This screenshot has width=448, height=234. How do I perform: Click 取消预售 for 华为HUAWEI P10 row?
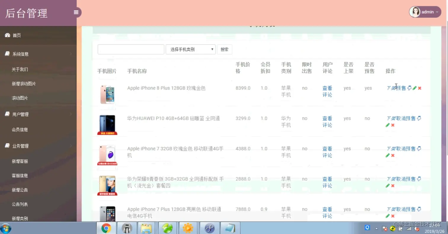(406, 118)
